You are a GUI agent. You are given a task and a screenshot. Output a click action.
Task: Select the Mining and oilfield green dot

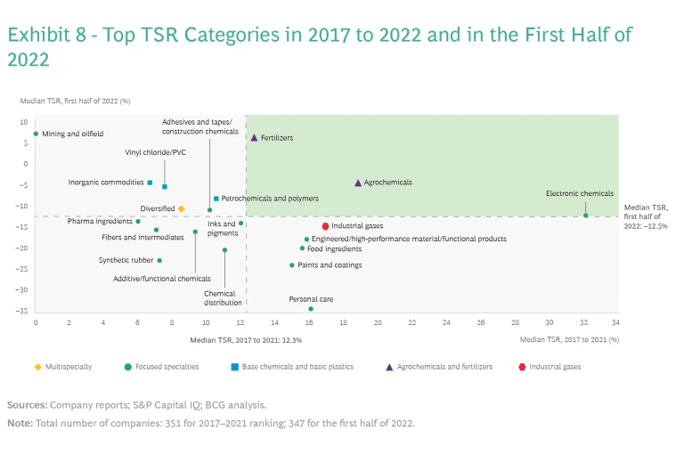[x=36, y=134]
